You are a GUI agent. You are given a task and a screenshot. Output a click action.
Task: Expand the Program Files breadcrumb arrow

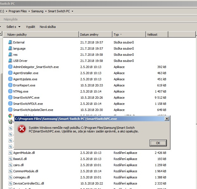pos(29,11)
